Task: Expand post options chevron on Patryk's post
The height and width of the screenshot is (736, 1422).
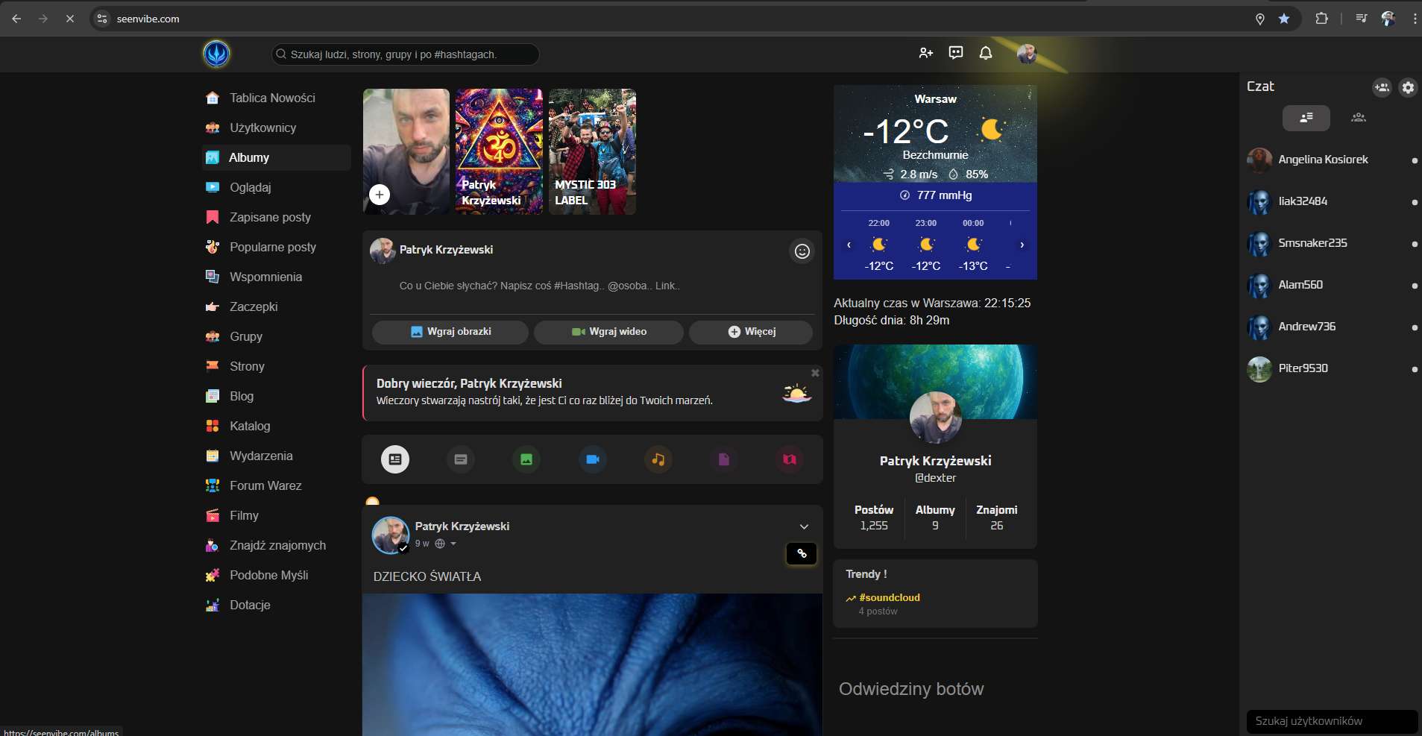Action: pyautogui.click(x=804, y=526)
